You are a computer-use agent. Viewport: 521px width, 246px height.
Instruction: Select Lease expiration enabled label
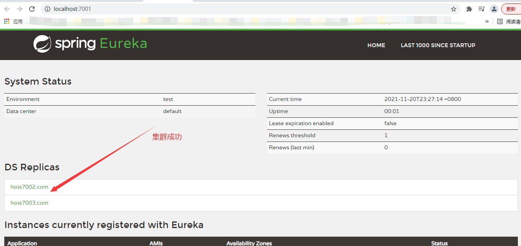point(301,123)
